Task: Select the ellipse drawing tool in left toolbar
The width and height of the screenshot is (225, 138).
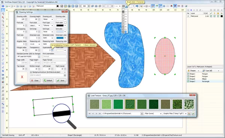Action: 3,45
